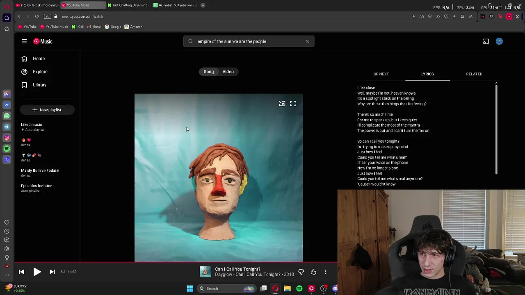525x295 pixels.
Task: Reload the browser page
Action: (37, 16)
